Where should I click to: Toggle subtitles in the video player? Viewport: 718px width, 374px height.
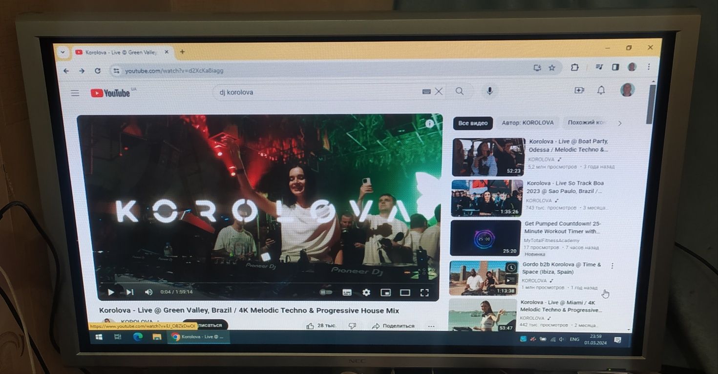tap(347, 292)
